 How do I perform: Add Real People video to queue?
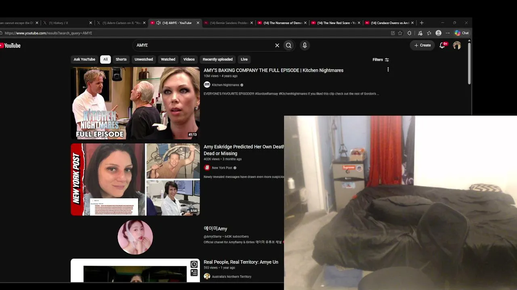pos(194,273)
